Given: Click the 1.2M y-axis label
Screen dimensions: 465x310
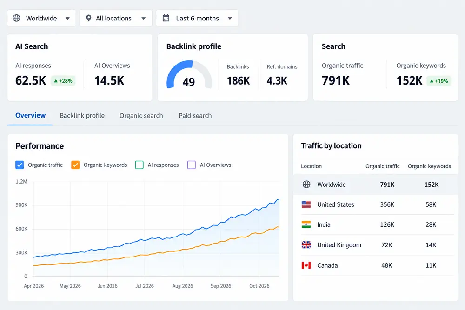Looking at the screenshot, I should 21,181.
